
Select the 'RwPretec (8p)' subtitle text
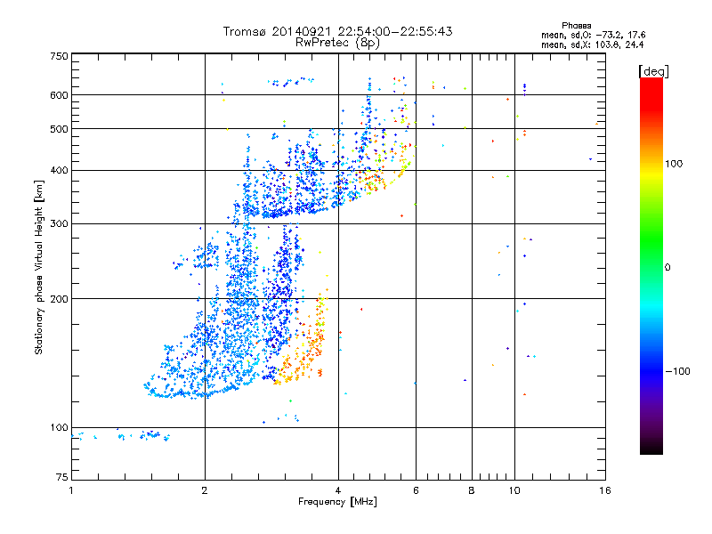coord(337,43)
